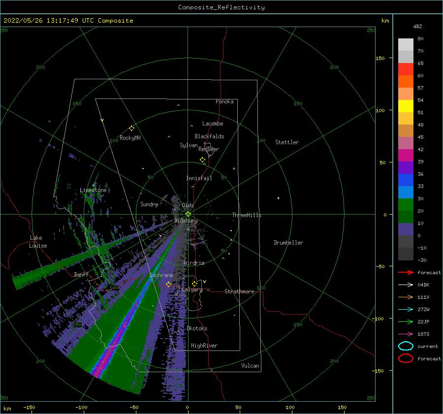This screenshot has width=443, height=414.
Task: Click the RockyMH label
Action: 130,138
